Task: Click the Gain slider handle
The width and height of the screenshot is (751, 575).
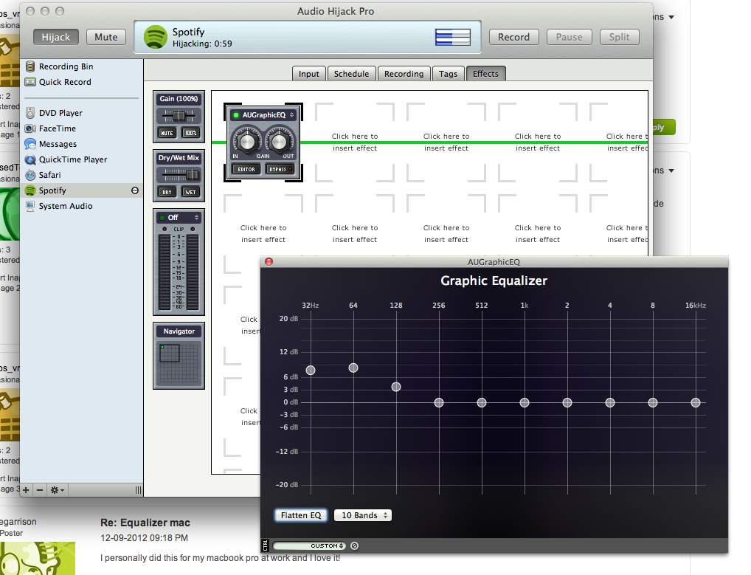Action: click(x=179, y=115)
